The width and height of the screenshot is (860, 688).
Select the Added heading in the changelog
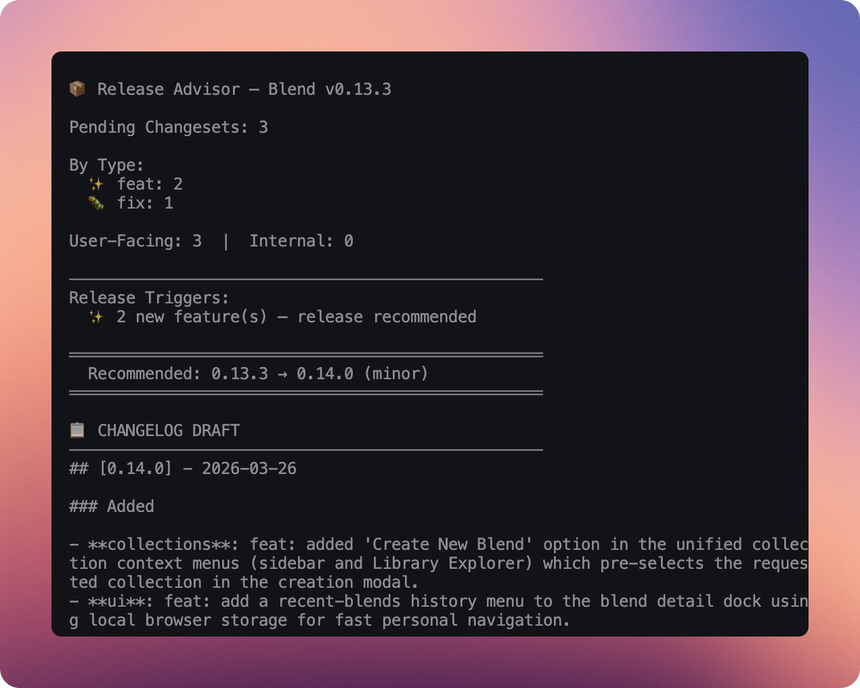[111, 506]
